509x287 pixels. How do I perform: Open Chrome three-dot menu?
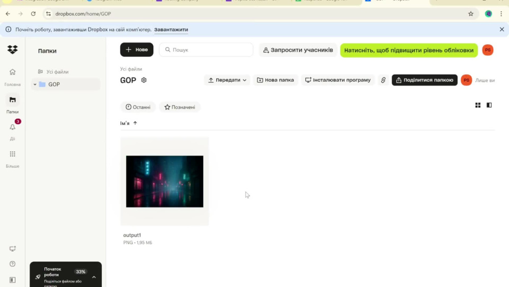coord(501,14)
